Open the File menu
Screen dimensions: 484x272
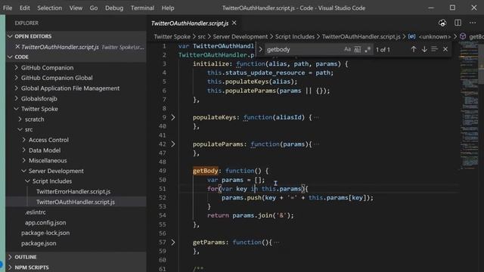coord(8,8)
